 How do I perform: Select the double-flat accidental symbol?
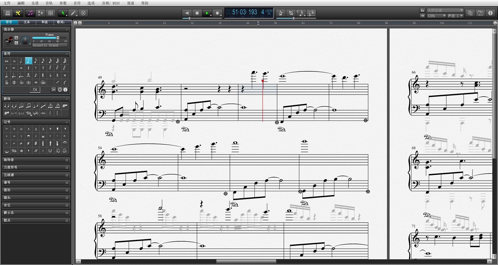coord(6,83)
